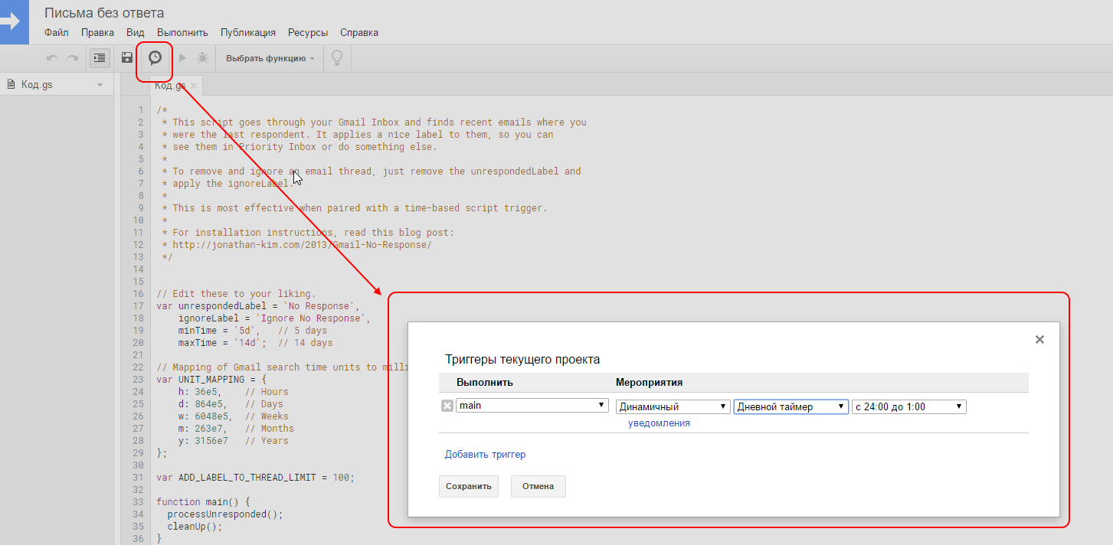The image size is (1113, 545).
Task: Open the Динамичный event type dropdown
Action: coord(673,406)
